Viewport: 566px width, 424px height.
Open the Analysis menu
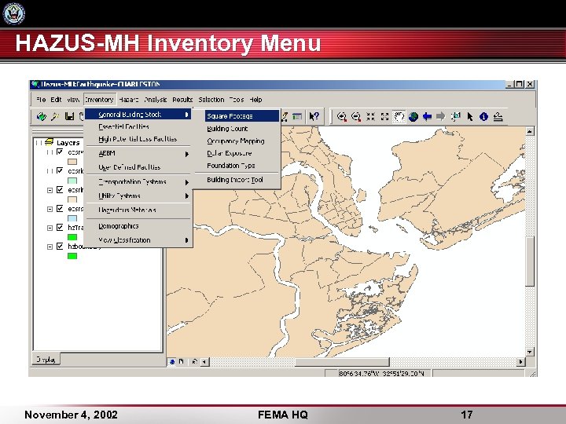(156, 100)
